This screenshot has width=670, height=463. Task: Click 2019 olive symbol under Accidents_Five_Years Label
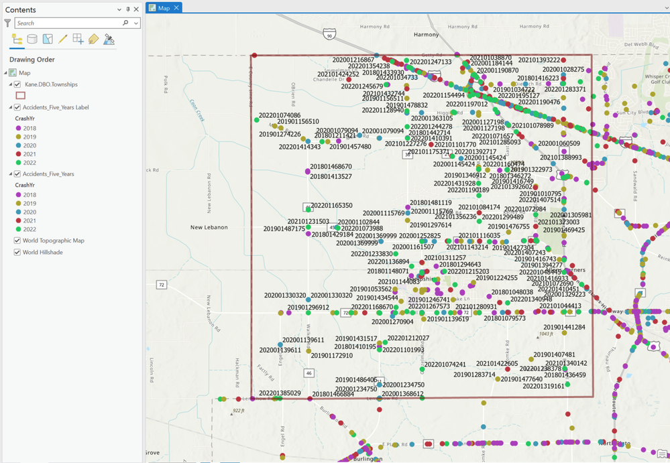[x=18, y=137]
